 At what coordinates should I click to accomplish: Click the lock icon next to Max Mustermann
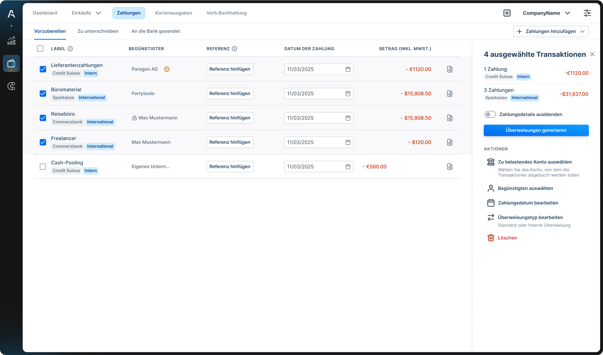pyautogui.click(x=134, y=118)
